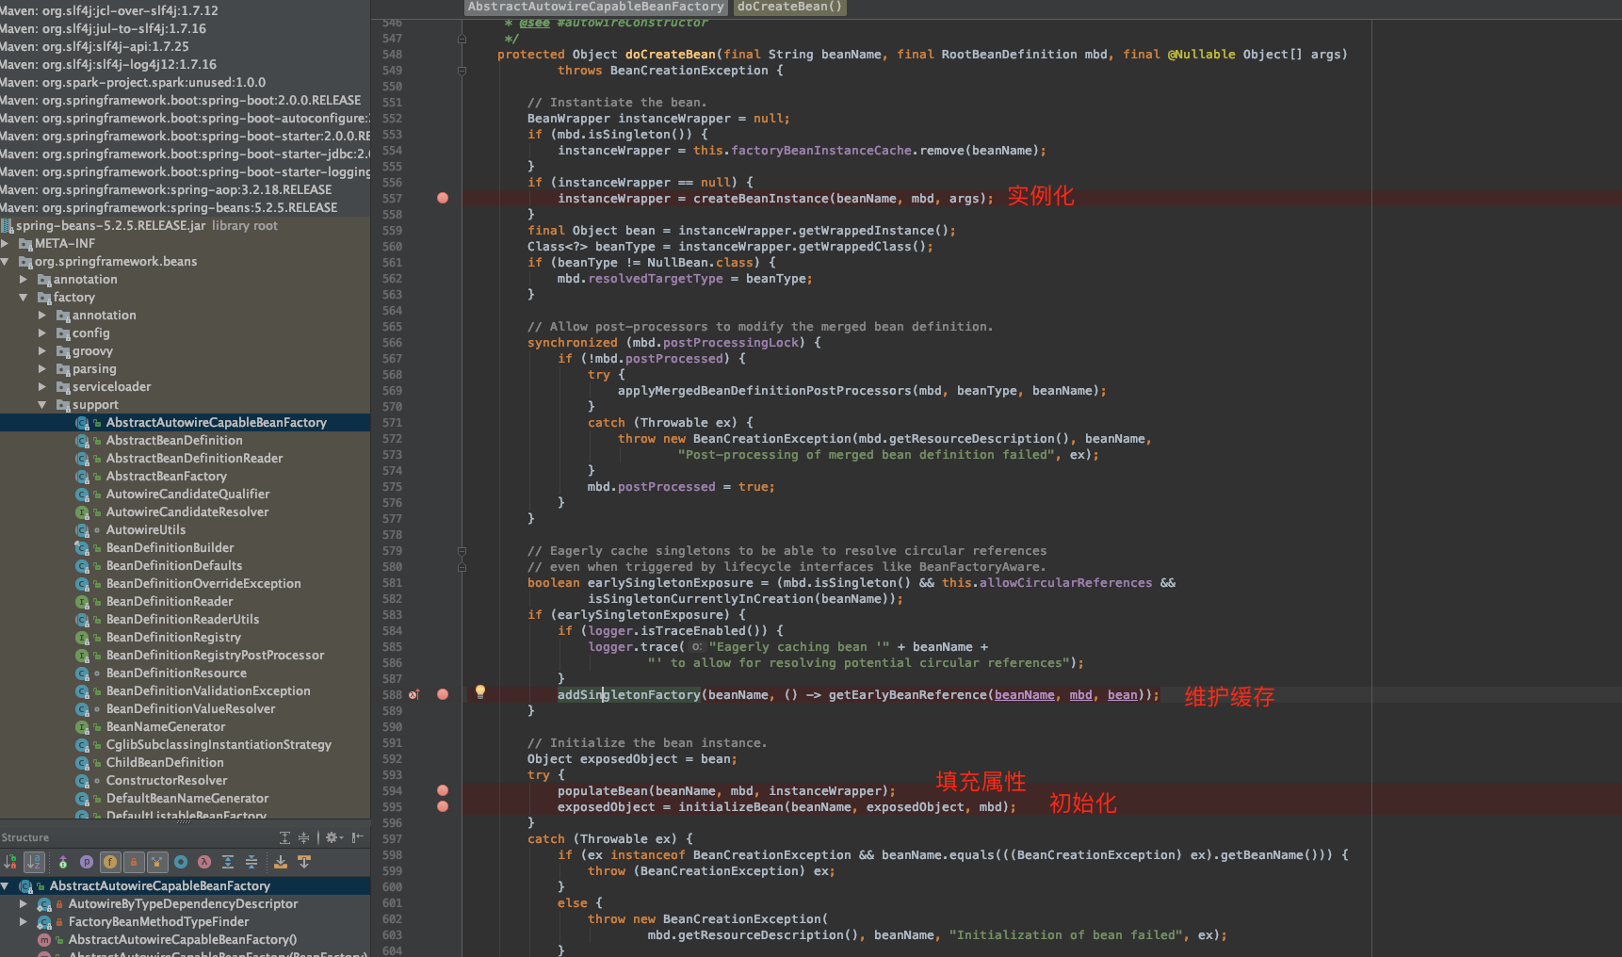The width and height of the screenshot is (1622, 957).
Task: Expand the META-INF folder
Action: [5, 243]
